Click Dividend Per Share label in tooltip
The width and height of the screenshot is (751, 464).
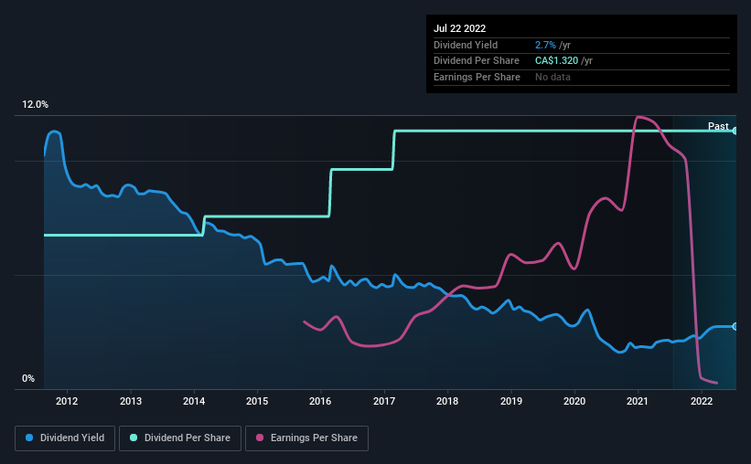pos(476,61)
